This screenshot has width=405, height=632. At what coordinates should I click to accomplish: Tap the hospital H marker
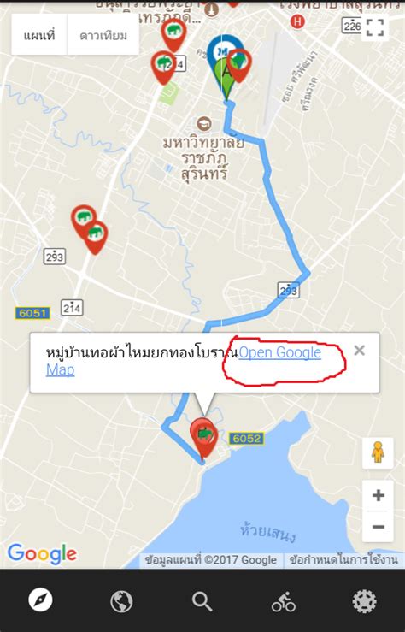(x=297, y=21)
